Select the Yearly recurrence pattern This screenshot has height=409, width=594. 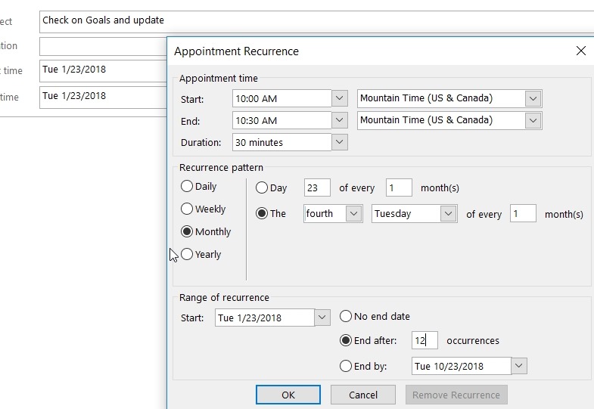187,255
